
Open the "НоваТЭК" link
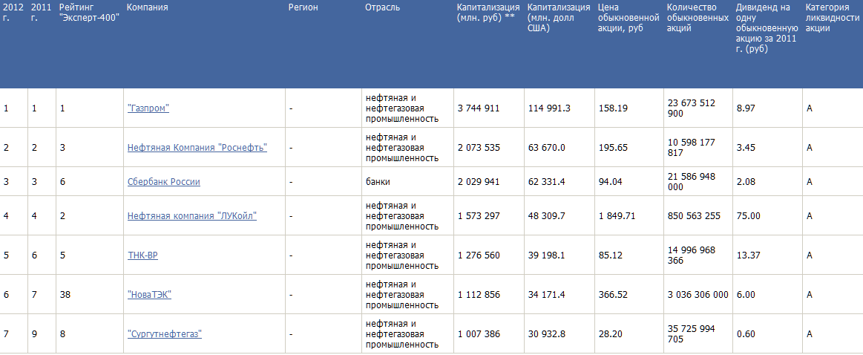tap(149, 295)
